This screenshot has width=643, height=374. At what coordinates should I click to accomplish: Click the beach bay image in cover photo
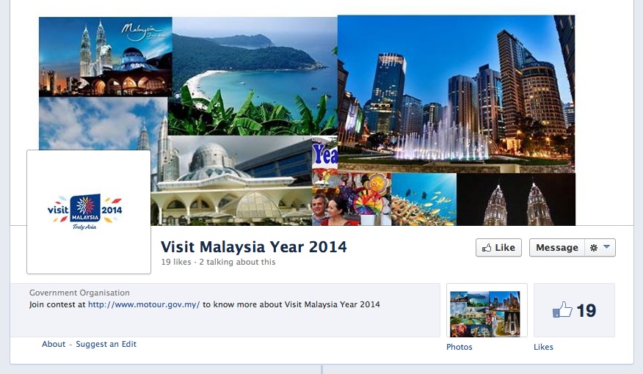255,76
